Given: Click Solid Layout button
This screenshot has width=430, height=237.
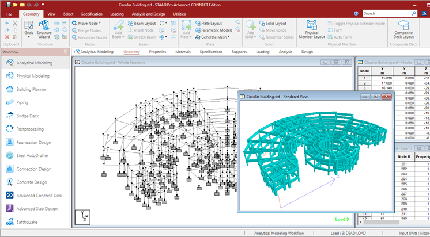Looking at the screenshot, I should point(276,23).
